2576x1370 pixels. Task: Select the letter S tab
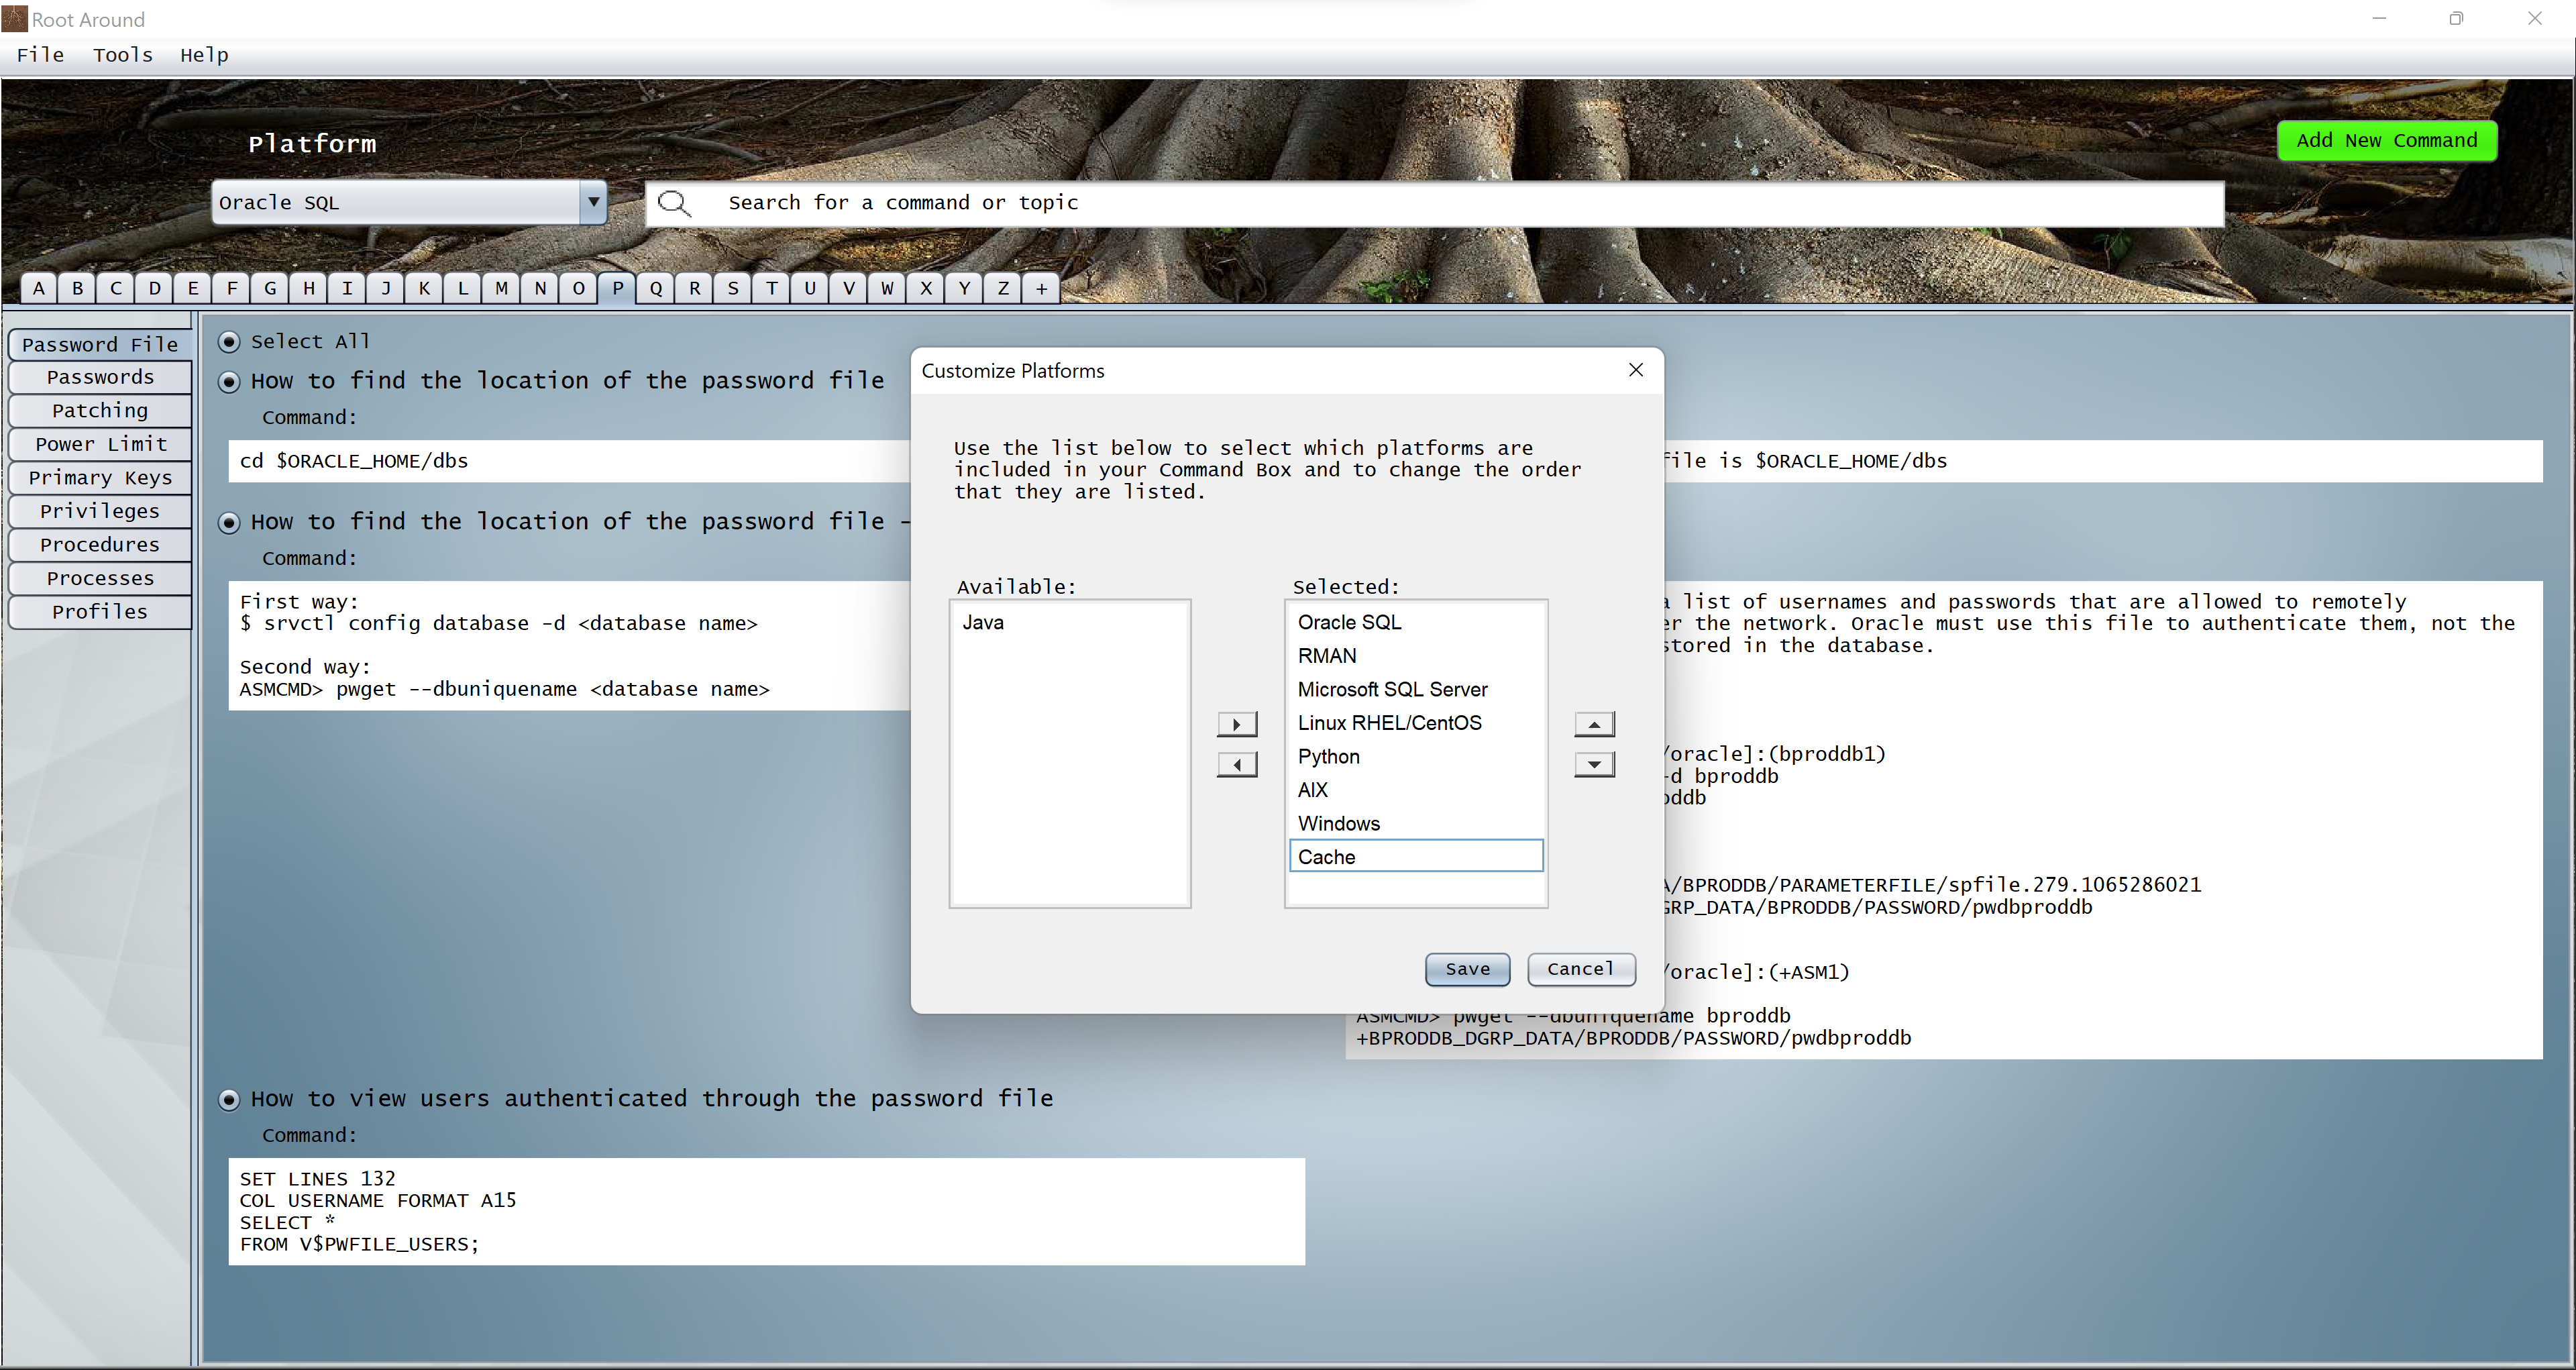click(x=733, y=289)
